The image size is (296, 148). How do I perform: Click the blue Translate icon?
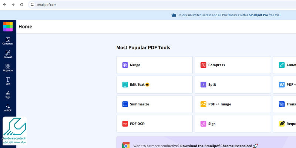[x=282, y=104]
